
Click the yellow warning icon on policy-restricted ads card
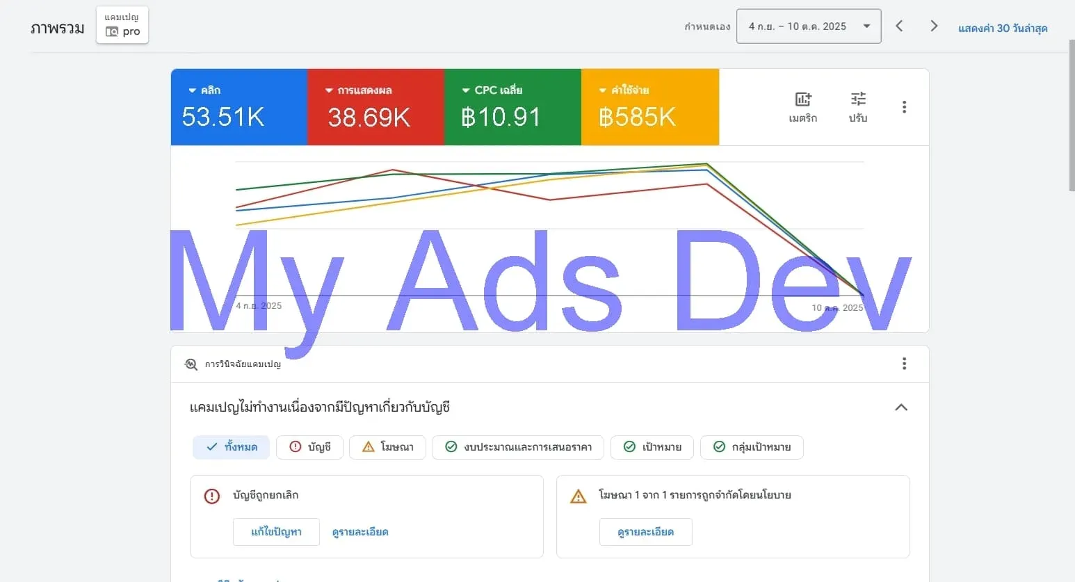coord(578,496)
